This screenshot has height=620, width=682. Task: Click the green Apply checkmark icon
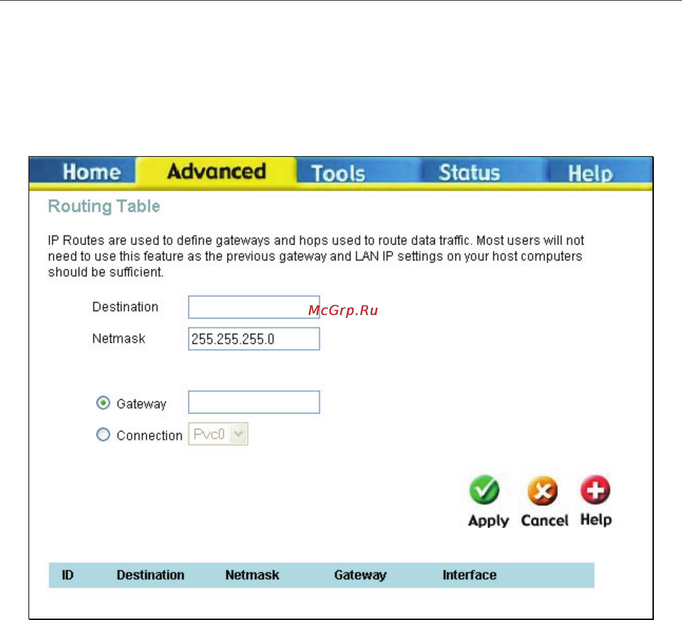(x=484, y=490)
